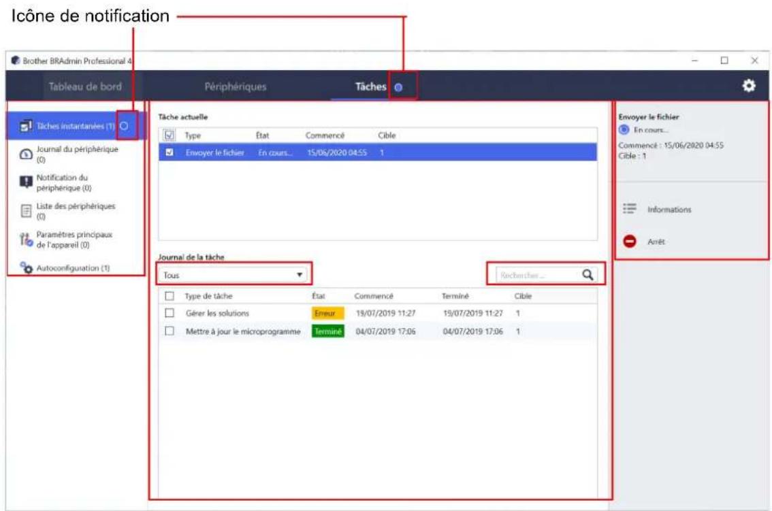Open the Tous filter dropdown
Screen dimensions: 772x511
234,275
